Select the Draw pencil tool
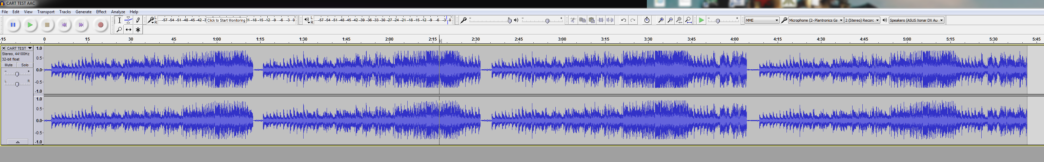1044x162 pixels. coord(138,20)
